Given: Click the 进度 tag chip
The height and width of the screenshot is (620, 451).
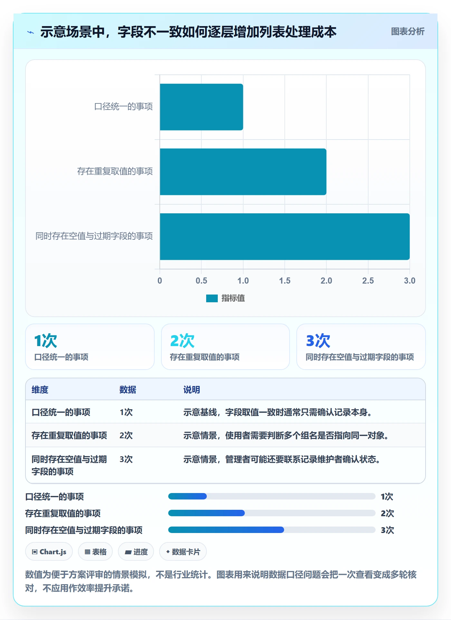Looking at the screenshot, I should [136, 552].
